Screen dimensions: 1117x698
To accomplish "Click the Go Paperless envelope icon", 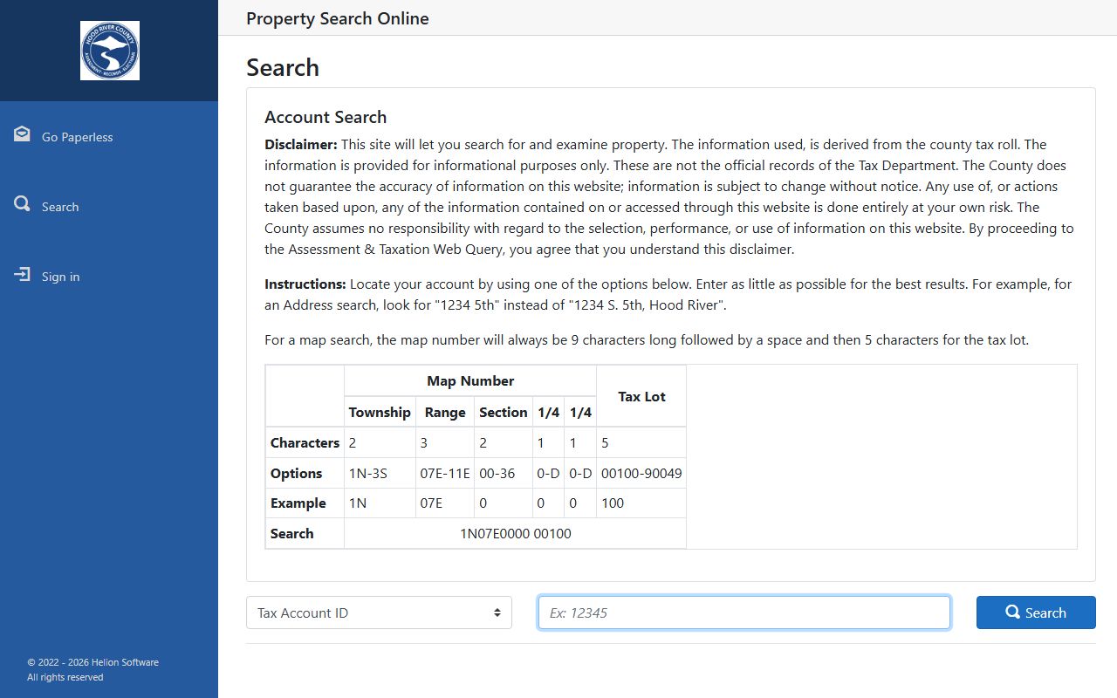I will [22, 133].
